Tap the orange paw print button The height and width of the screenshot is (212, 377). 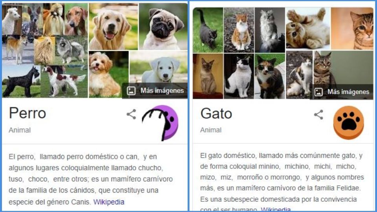coord(348,122)
